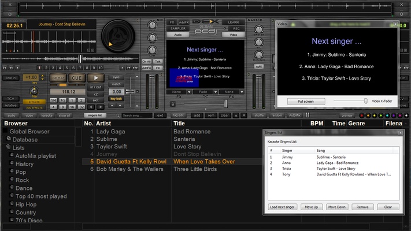Viewport: 411px width, 231px height.
Task: Click the pitch bend plus button
Action: pos(120,105)
